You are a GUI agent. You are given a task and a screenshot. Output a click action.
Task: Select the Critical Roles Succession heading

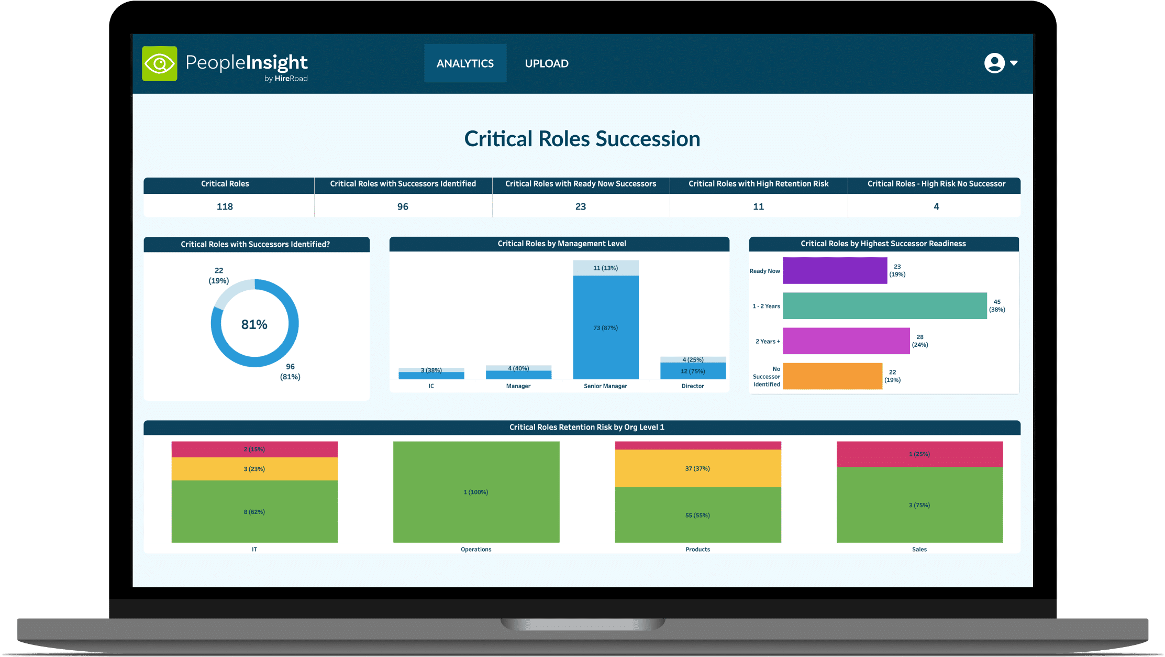click(582, 139)
